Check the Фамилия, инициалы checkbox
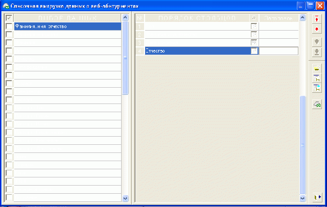327x207 pixels. click(x=9, y=35)
